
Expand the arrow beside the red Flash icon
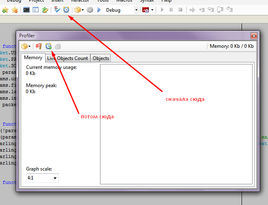click(152, 10)
